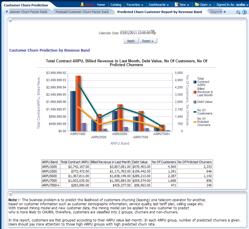The height and width of the screenshot is (229, 249).
Task: Expand the Dashboards menu
Action: point(159,5)
